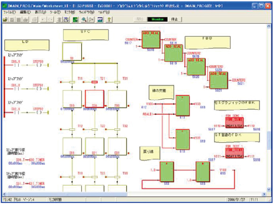
Task: Click the horizontal scrollbar left arrow
Action: (x=4, y=194)
